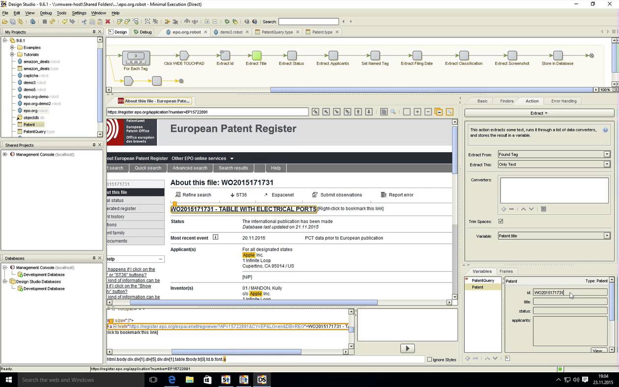Toggle the Trim Spaces checkbox
Image resolution: width=619 pixels, height=387 pixels.
point(501,221)
